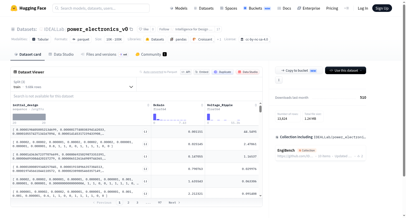Open the IDEALLab organization link
Screen dimensions: 406x218
click(x=54, y=29)
